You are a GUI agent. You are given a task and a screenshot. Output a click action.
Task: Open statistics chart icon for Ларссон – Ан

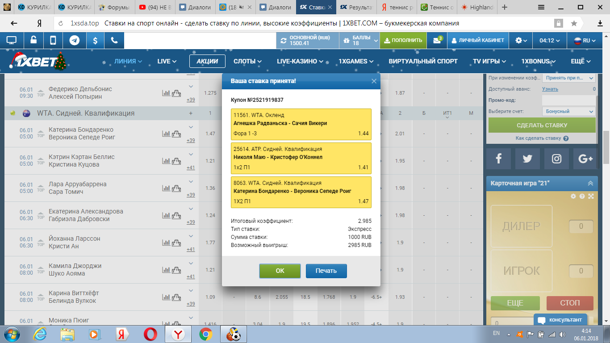[x=166, y=243]
